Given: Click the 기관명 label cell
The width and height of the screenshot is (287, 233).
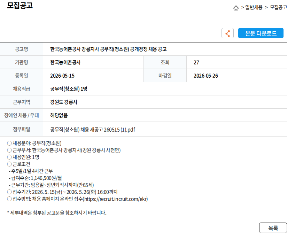Looking at the screenshot, I should [x=21, y=62].
